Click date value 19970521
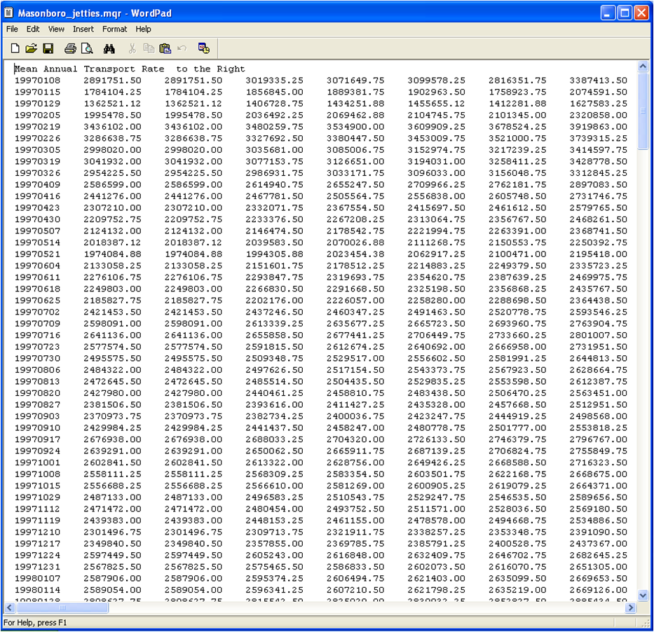Screen dimensions: 654x632 tap(38, 254)
